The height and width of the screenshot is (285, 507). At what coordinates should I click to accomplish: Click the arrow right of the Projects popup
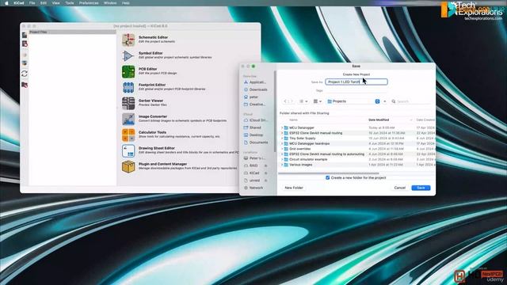coord(385,101)
